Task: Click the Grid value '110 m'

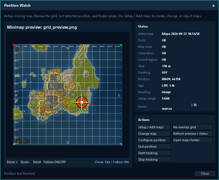Action: 166,66
